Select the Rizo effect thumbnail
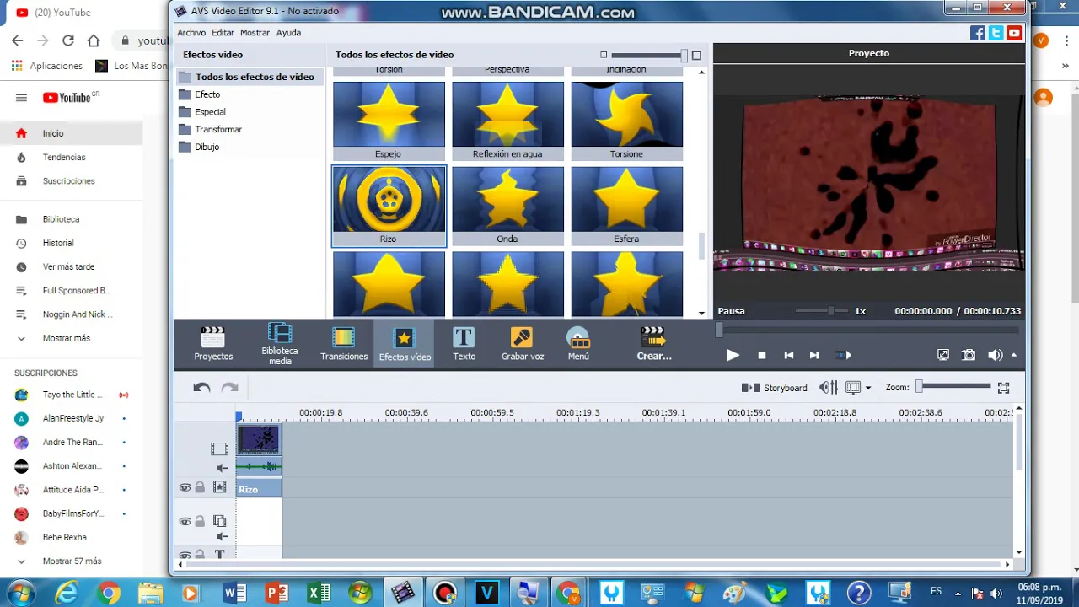The width and height of the screenshot is (1079, 607). point(389,207)
